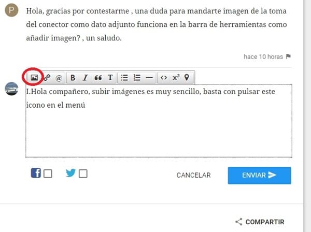This screenshot has width=311, height=232.
Task: Click the insert image icon in toolbar
Action: click(x=34, y=78)
